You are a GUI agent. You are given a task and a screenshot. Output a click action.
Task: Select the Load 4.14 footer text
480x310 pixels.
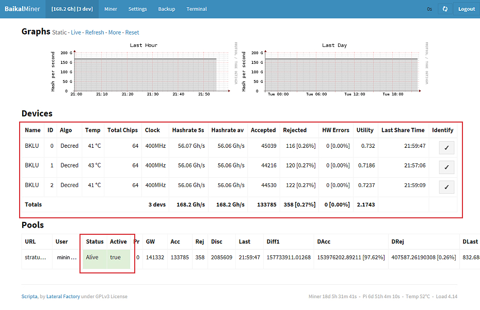click(446, 296)
